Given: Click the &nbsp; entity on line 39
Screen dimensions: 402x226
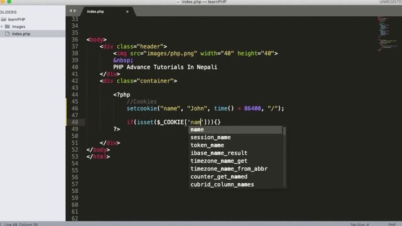Looking at the screenshot, I should 123,60.
